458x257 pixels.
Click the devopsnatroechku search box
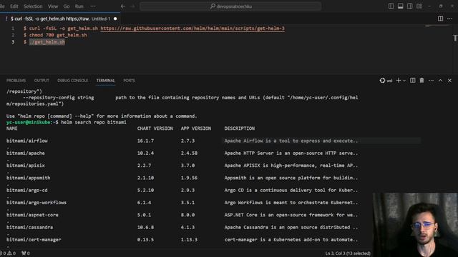[230, 6]
